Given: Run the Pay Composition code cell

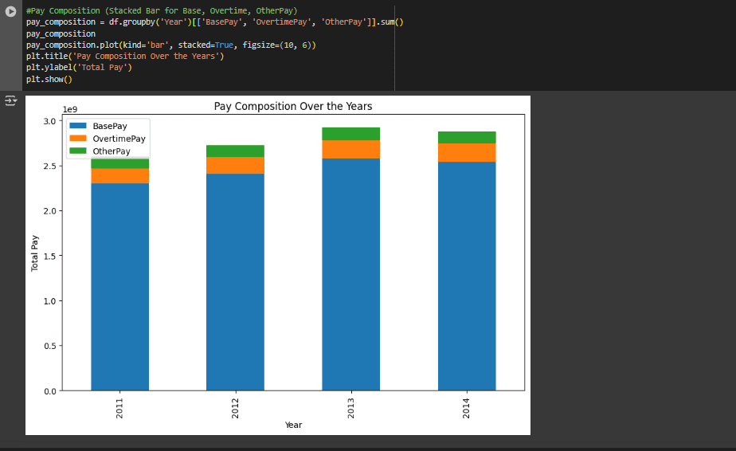Looking at the screenshot, I should pos(10,11).
